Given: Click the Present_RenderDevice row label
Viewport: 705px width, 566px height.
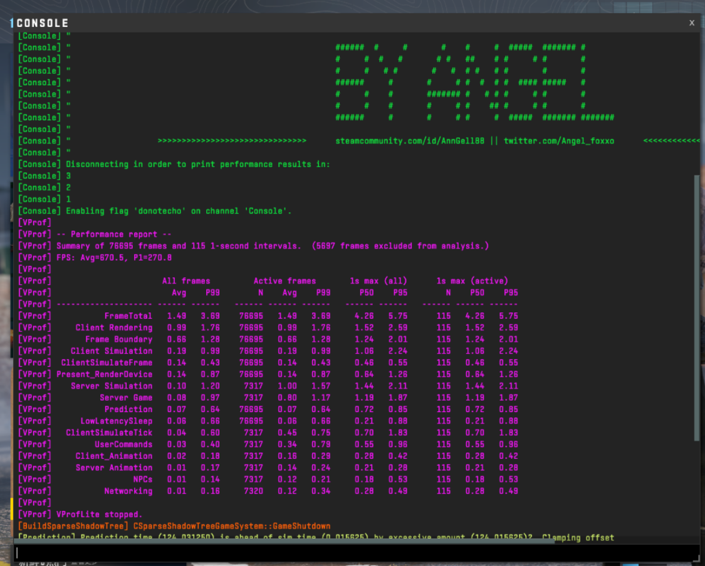Looking at the screenshot, I should [x=104, y=374].
